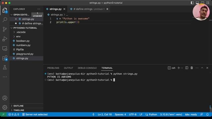Open notifications bell in status bar
212x119 pixels.
[207, 114]
